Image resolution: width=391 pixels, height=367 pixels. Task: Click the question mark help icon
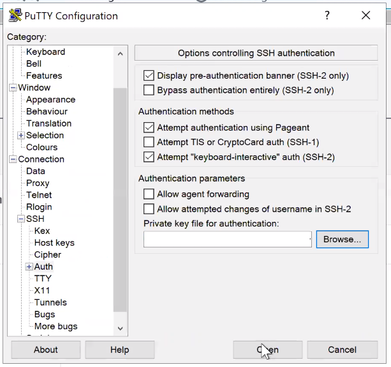click(327, 16)
